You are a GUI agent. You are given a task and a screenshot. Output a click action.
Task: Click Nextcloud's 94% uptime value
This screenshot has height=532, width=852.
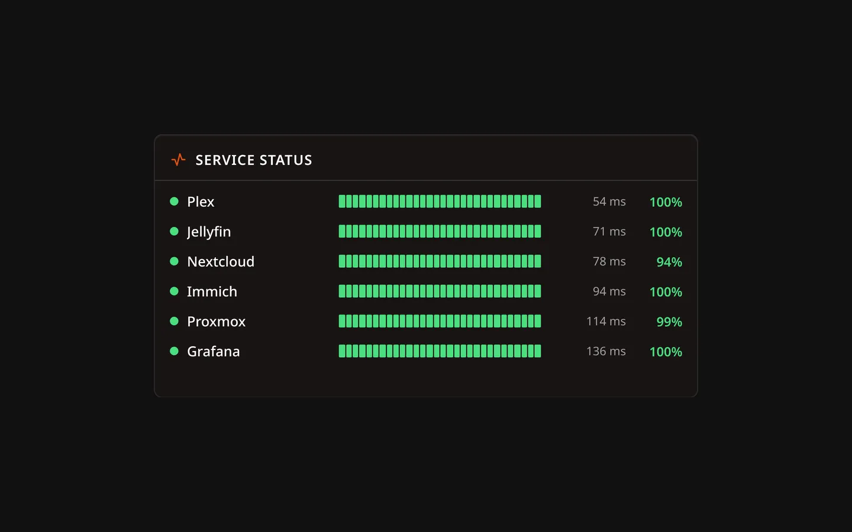(669, 262)
